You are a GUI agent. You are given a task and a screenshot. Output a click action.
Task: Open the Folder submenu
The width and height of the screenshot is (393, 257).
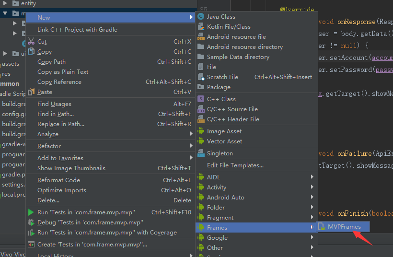pyautogui.click(x=257, y=207)
